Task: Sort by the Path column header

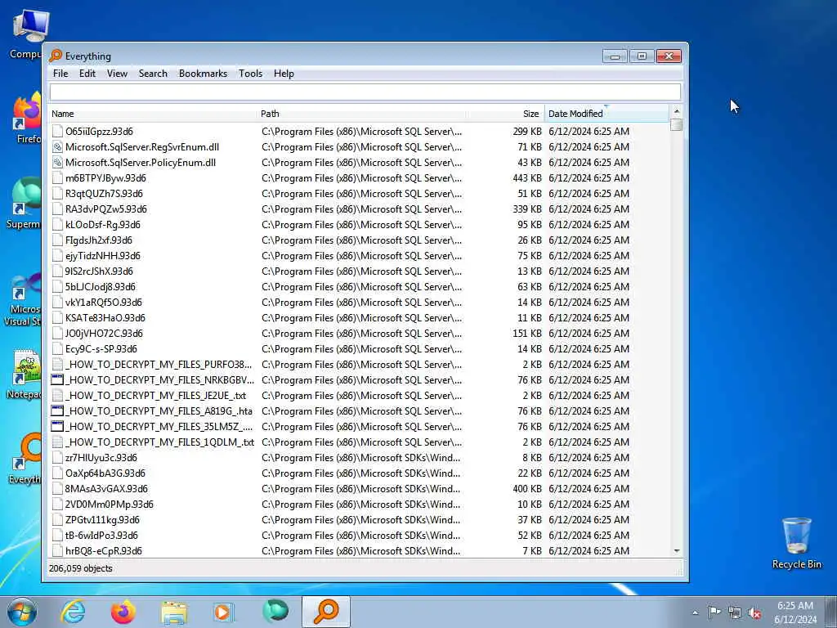Action: click(361, 114)
